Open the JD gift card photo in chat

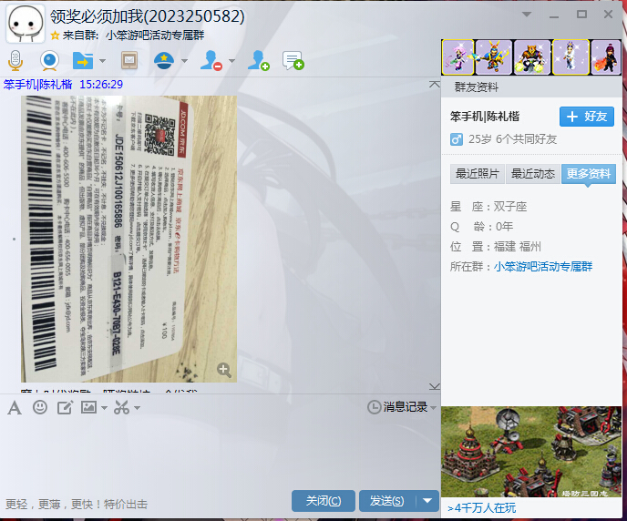point(128,239)
